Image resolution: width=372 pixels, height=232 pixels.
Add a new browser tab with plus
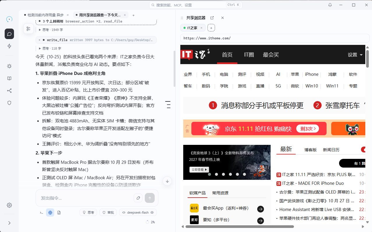tap(211, 28)
